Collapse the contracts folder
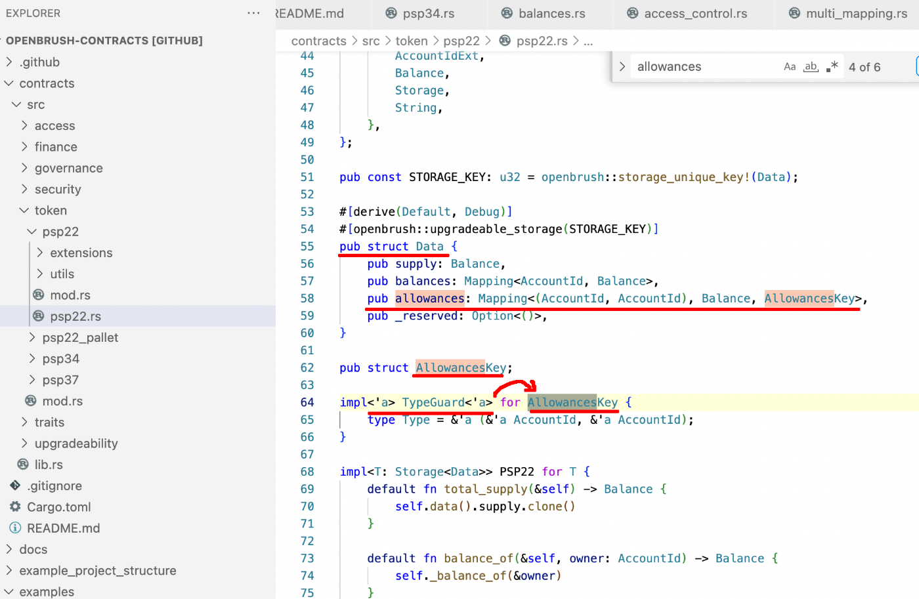The image size is (919, 599). [x=9, y=83]
